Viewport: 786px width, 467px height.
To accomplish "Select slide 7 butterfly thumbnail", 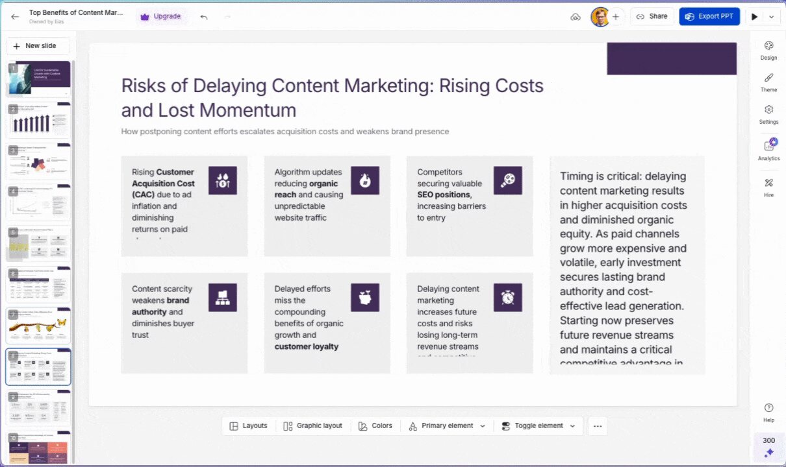I will tap(39, 326).
